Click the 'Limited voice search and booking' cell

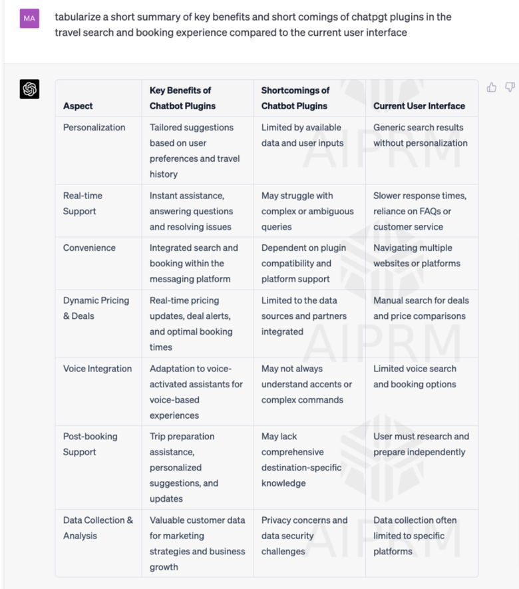tap(415, 377)
